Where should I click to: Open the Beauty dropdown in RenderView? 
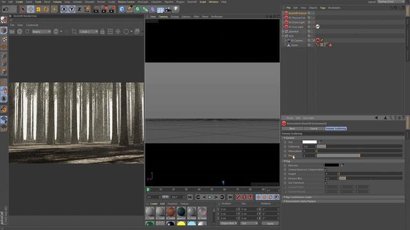[x=41, y=31]
